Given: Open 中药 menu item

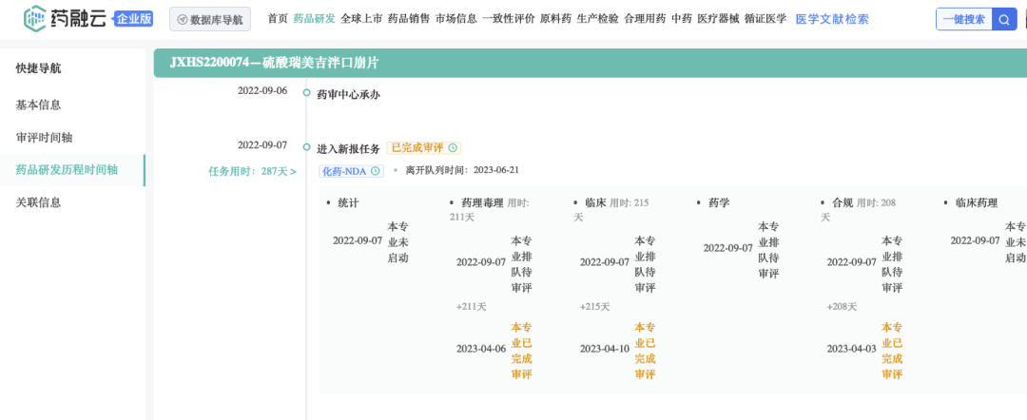Looking at the screenshot, I should 681,19.
